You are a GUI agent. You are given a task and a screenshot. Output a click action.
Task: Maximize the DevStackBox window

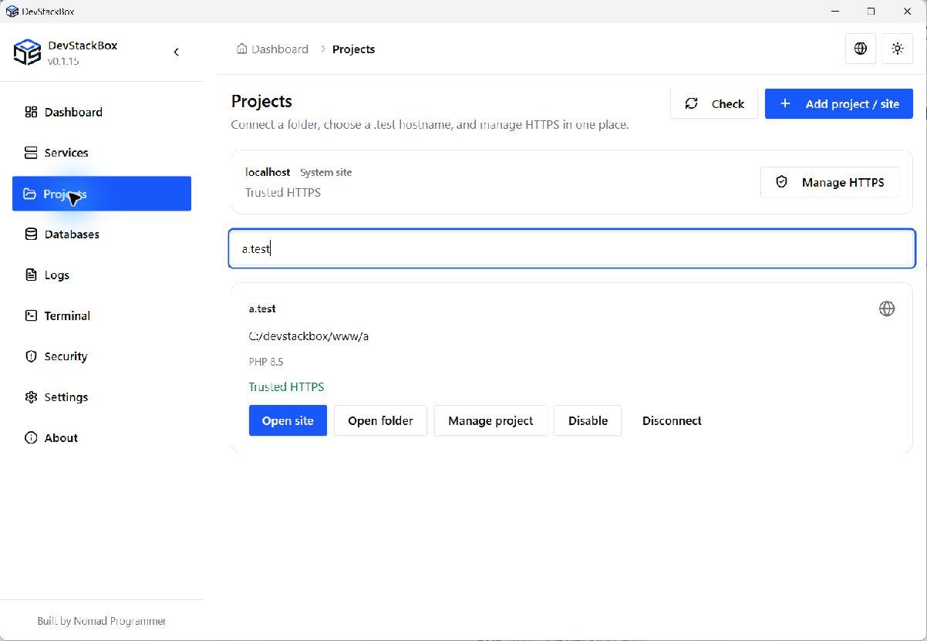coord(871,12)
